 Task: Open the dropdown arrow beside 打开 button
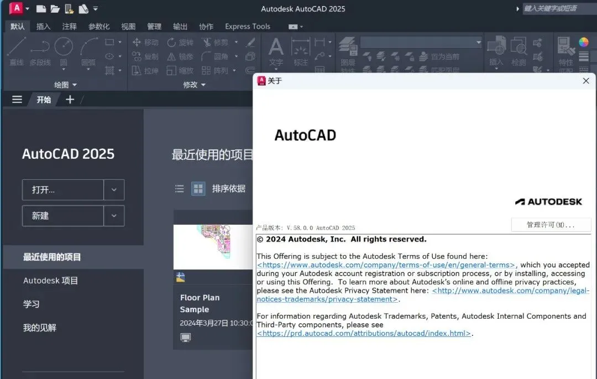point(114,190)
